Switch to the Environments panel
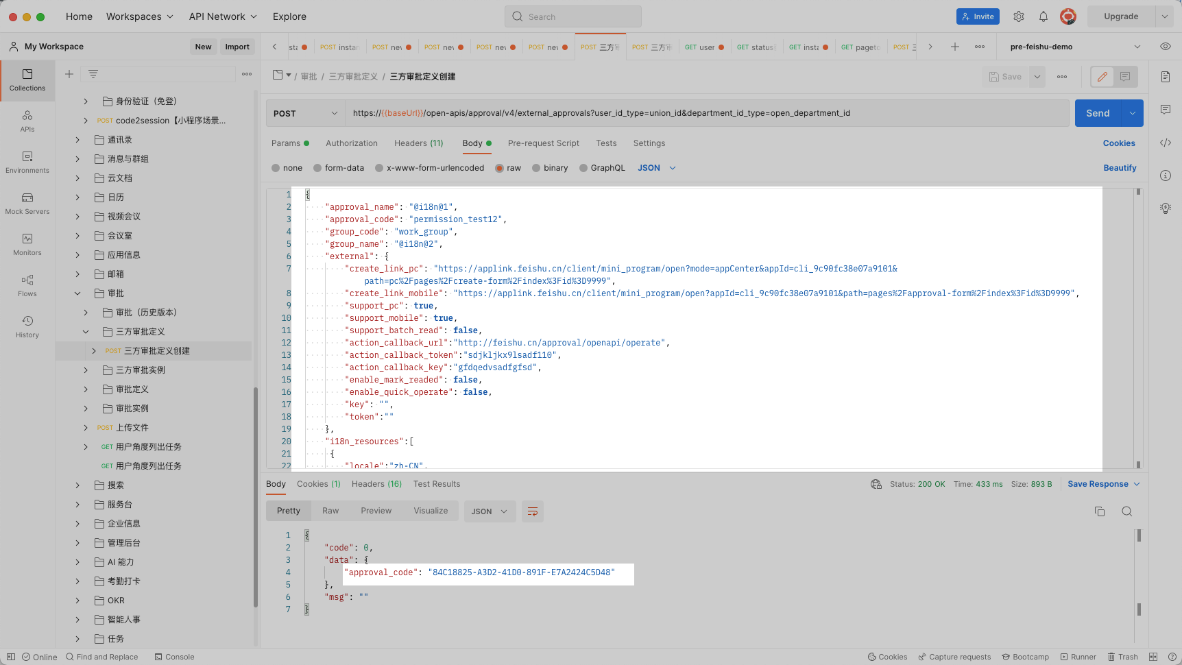The width and height of the screenshot is (1182, 665). pos(27,162)
